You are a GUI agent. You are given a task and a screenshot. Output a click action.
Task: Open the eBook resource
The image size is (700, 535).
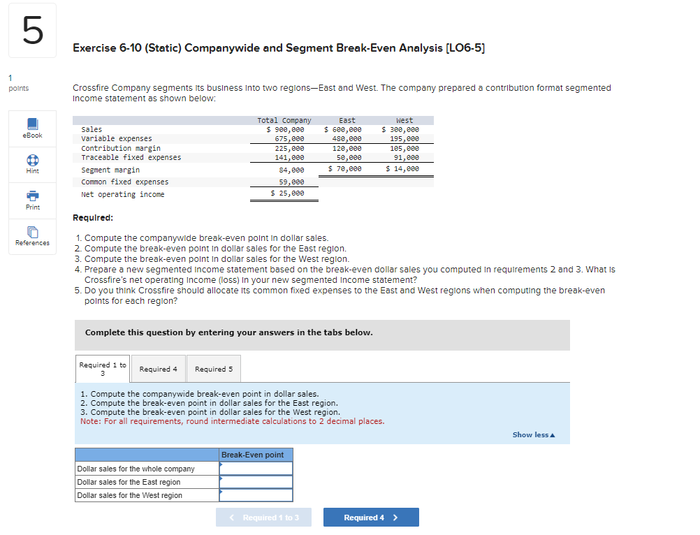click(x=31, y=129)
